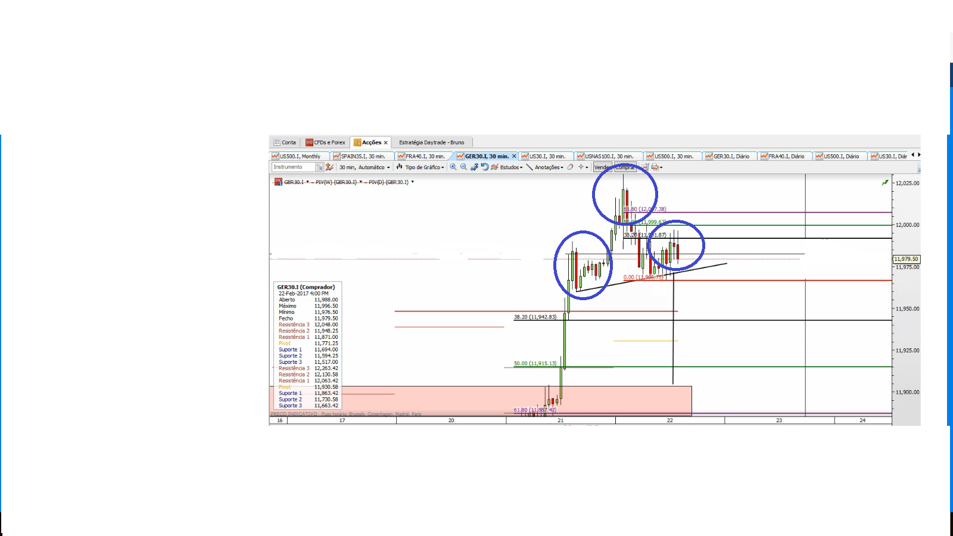The height and width of the screenshot is (536, 953).
Task: Open instrument search icon beside Instrumento field
Action: [x=319, y=167]
